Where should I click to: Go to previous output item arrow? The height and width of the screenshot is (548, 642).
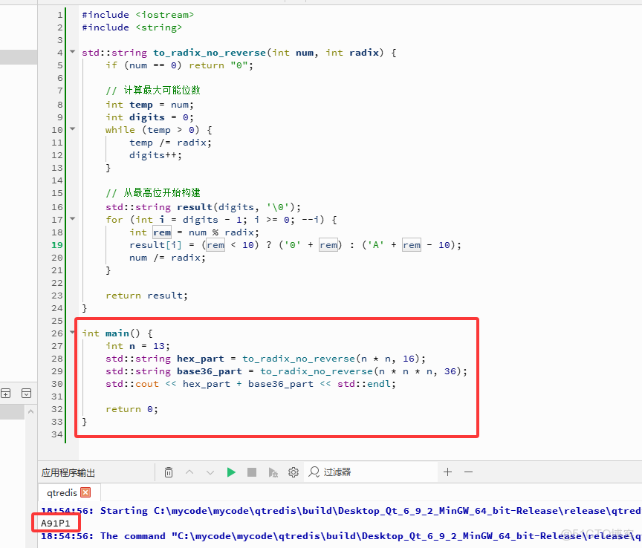pyautogui.click(x=189, y=472)
